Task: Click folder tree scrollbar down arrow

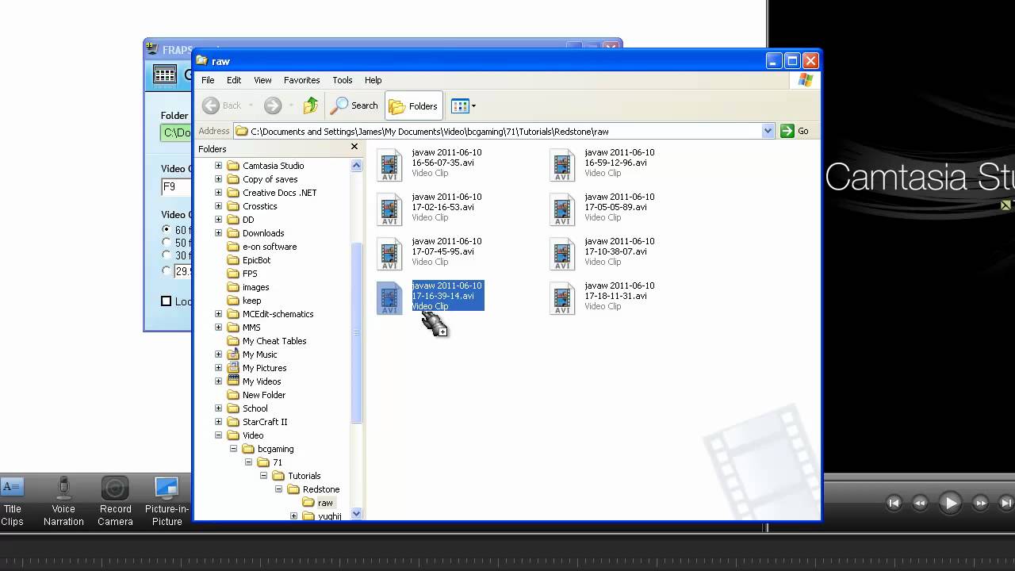Action: pos(356,513)
